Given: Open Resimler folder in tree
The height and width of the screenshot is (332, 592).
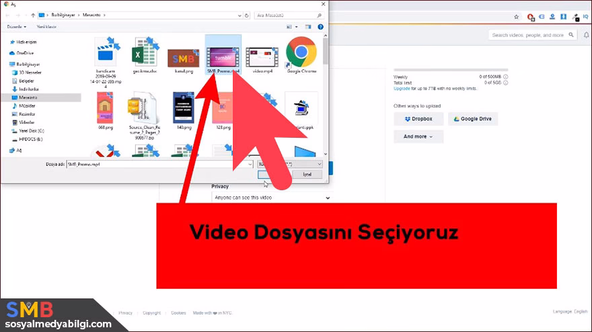Looking at the screenshot, I should coord(27,114).
